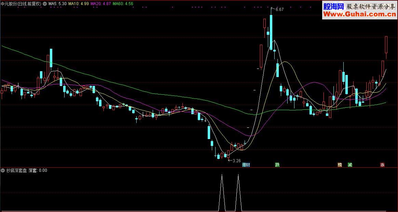This screenshot has width=398, height=212.
Task: Click the 3.26 low price label
Action: click(236, 161)
